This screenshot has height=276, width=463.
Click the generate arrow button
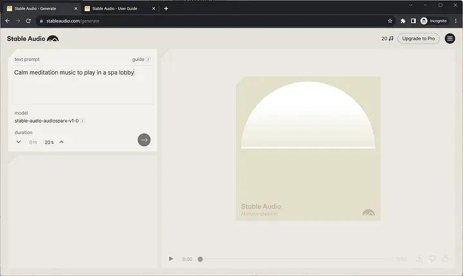[144, 140]
